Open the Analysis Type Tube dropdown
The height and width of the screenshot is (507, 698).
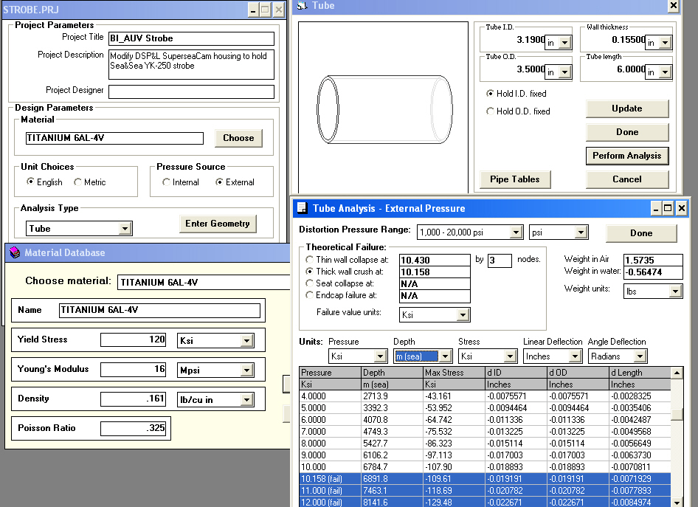(x=125, y=229)
